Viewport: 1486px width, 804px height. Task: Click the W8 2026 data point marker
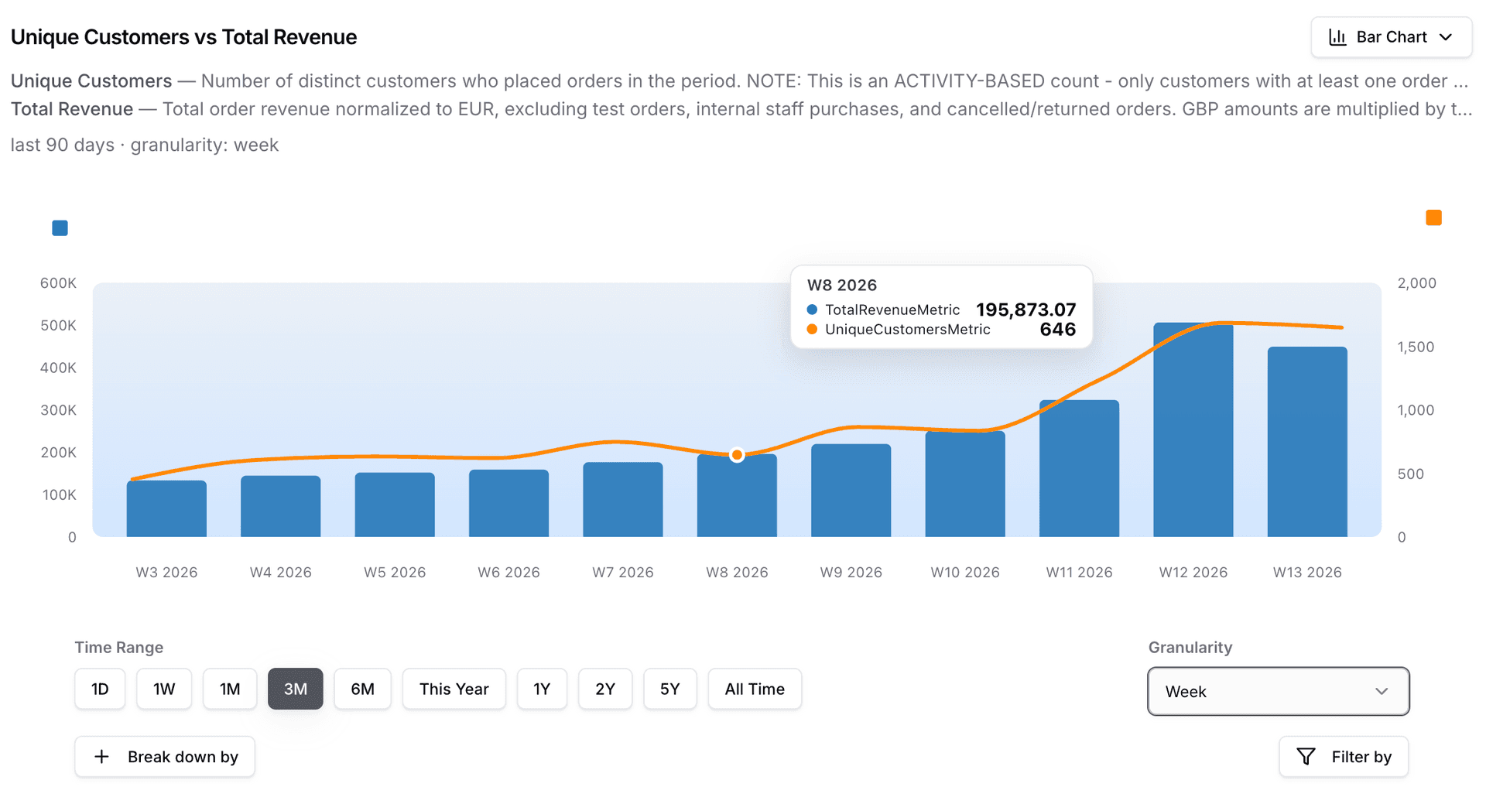[x=737, y=455]
